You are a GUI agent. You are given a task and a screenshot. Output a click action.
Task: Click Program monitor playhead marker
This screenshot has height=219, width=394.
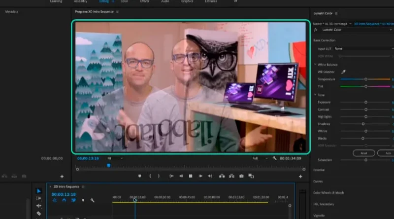(108, 166)
